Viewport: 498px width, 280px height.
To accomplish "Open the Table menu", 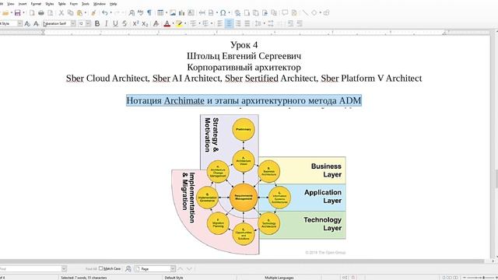I will 62,4.
